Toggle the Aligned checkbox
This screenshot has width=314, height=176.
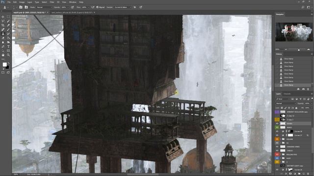click(x=97, y=7)
